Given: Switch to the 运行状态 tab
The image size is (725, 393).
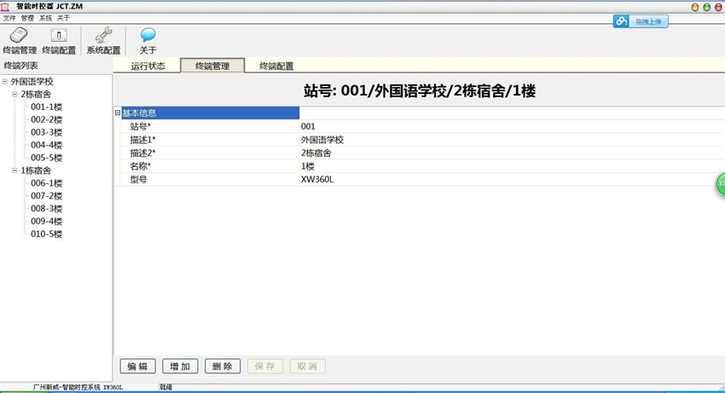Looking at the screenshot, I should (148, 66).
